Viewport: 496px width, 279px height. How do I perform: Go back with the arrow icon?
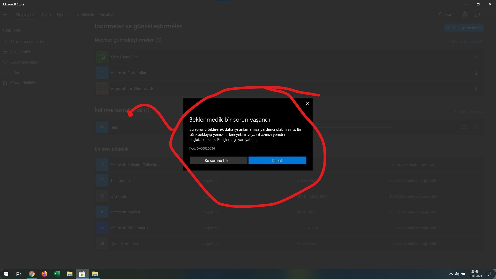point(5,15)
